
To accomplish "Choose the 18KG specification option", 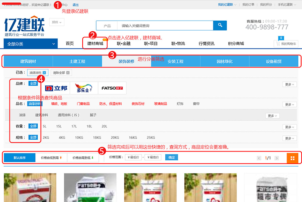I will 97,137.
